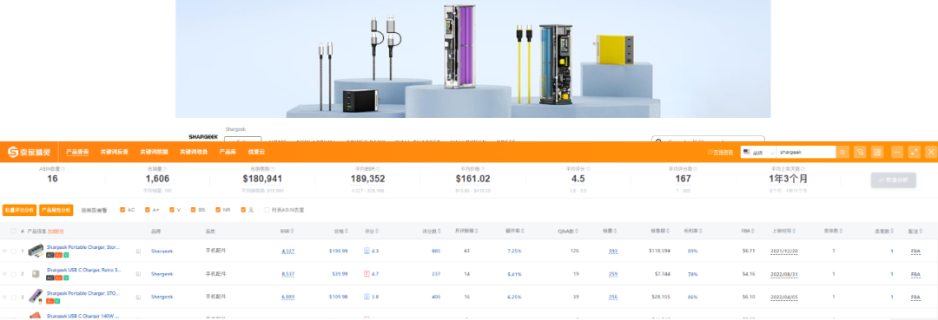Uncheck the A+ filter checkbox

148,210
